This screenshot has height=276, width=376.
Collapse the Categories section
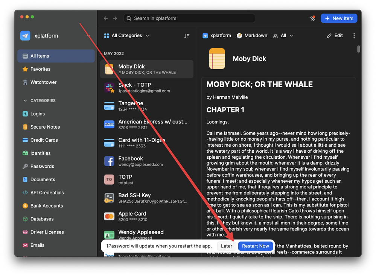[x=26, y=101]
